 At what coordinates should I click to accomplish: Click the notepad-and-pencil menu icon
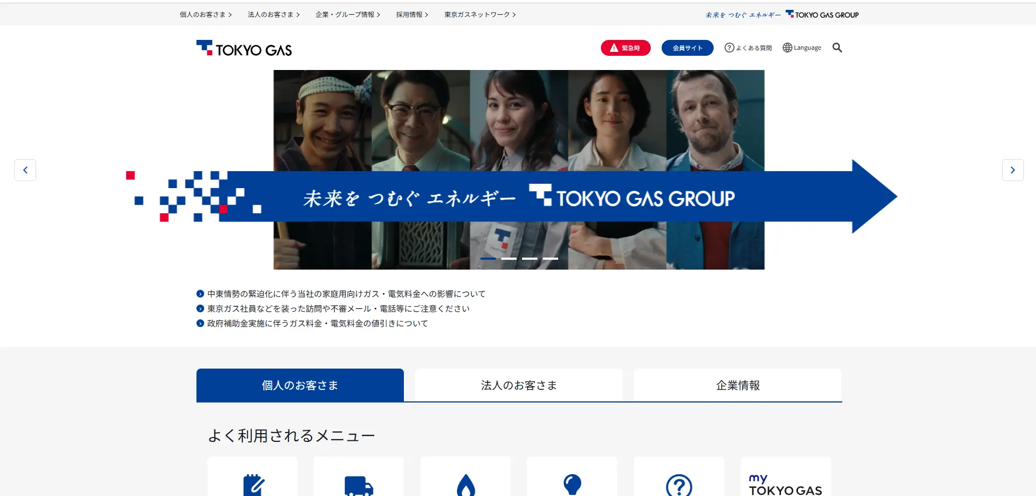coord(254,485)
